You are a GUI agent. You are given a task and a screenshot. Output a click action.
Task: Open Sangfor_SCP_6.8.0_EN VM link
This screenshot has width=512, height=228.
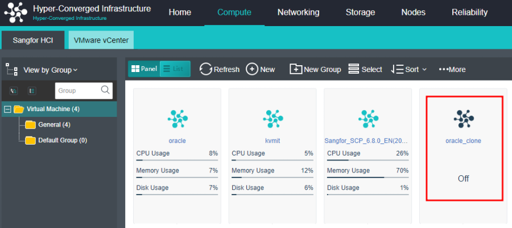pos(366,141)
